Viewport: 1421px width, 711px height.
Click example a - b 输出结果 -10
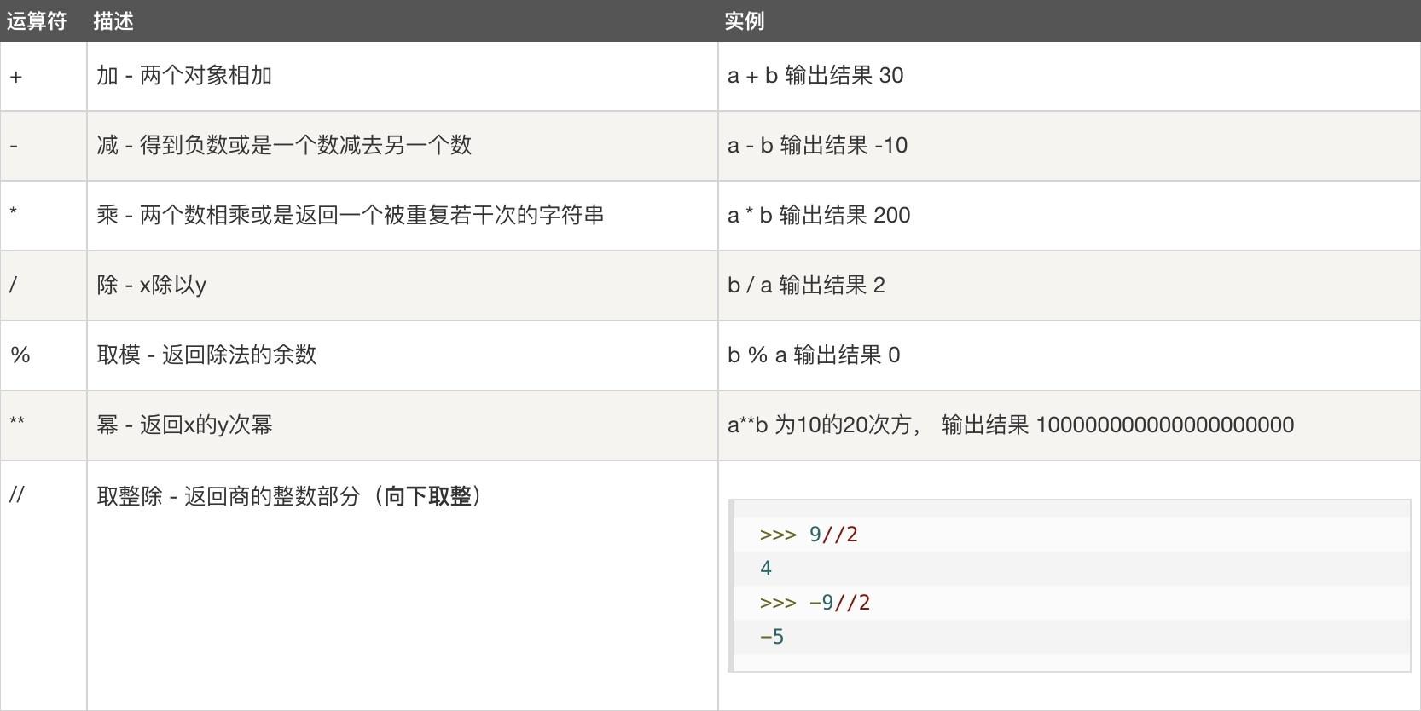[x=817, y=146]
